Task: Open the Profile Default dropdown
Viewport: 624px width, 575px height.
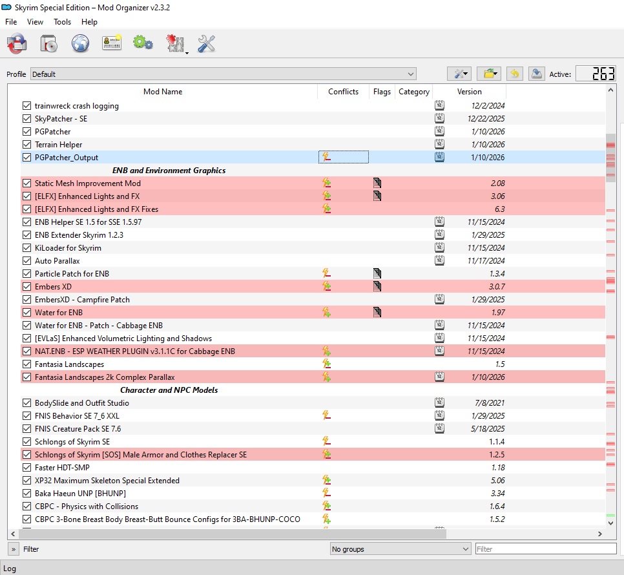Action: [224, 74]
